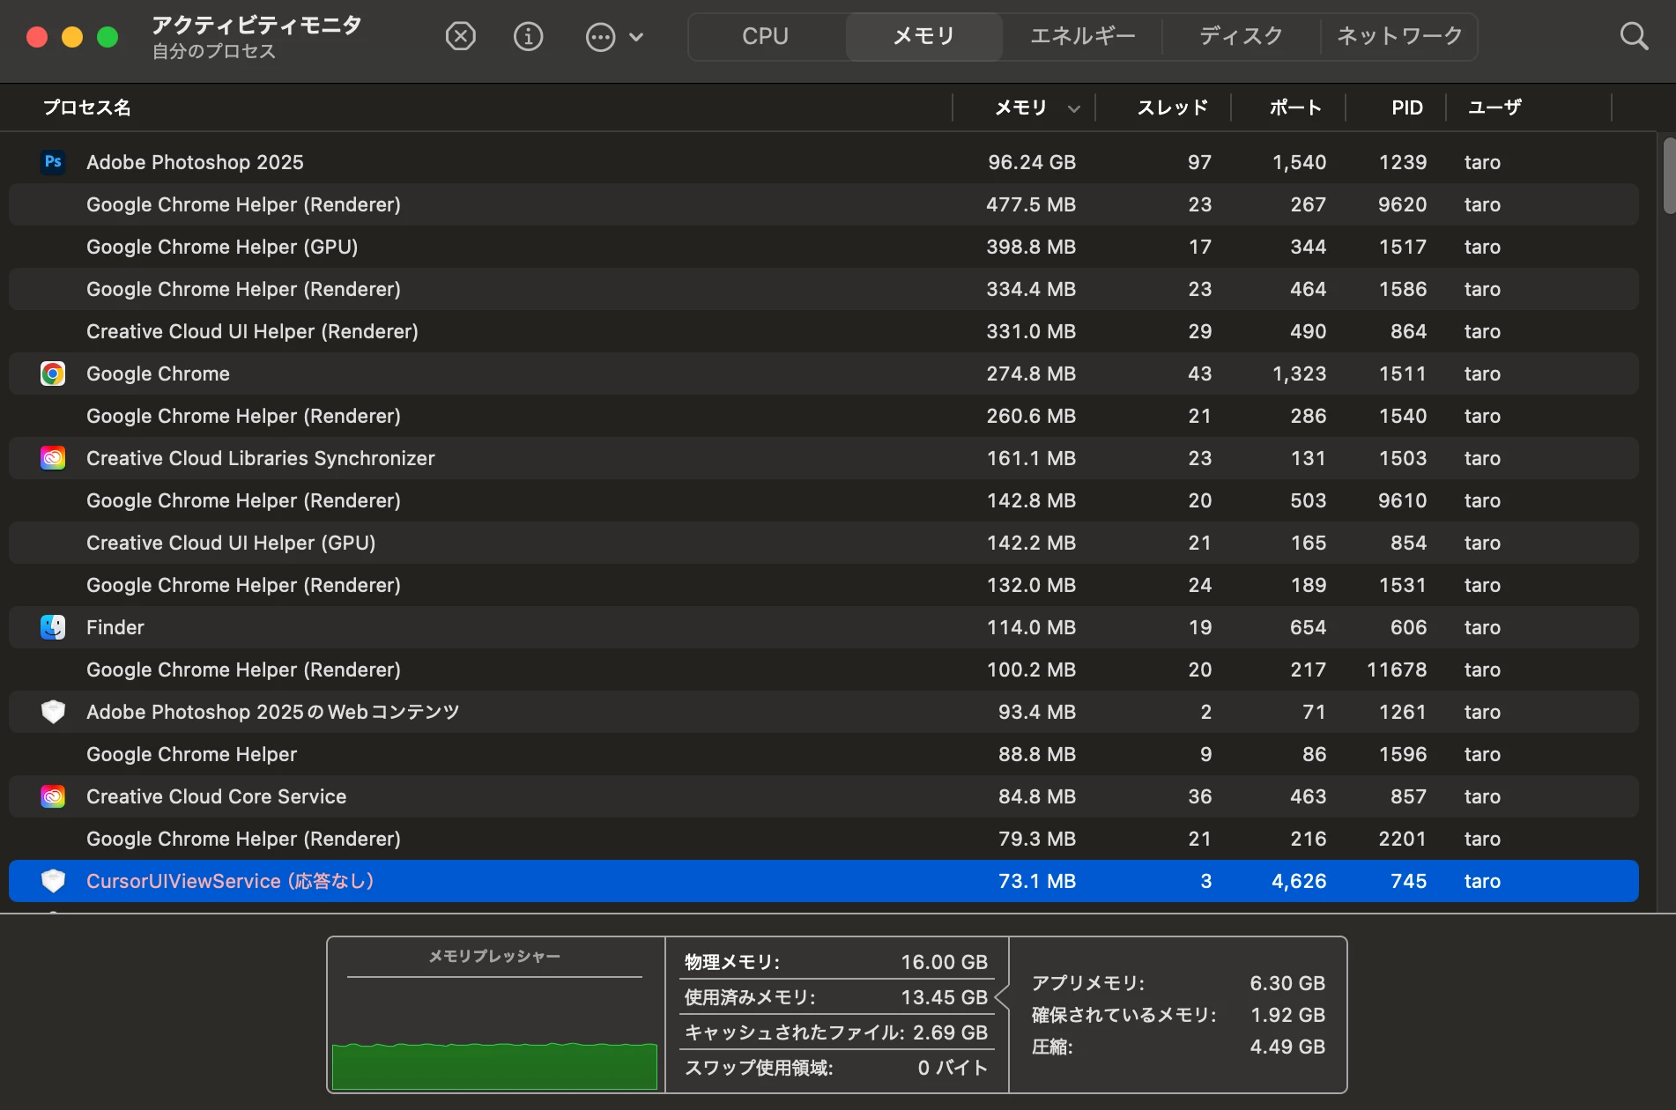1676x1110 pixels.
Task: Select Google Chrome Helper (GPU) row
Action: [x=824, y=247]
